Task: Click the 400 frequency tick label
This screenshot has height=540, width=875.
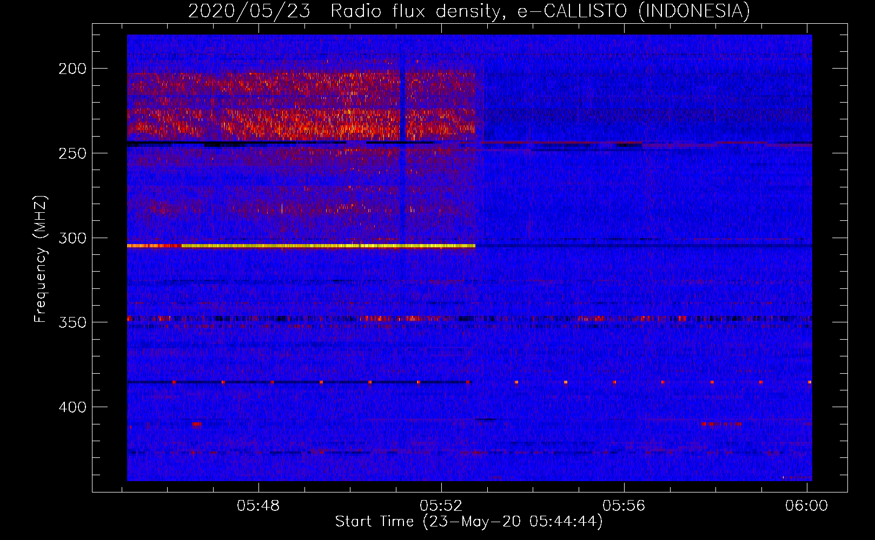Action: coord(72,407)
